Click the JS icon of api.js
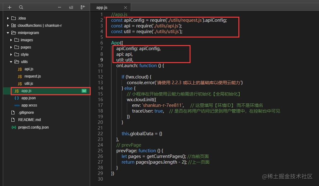The height and width of the screenshot is (186, 319). 20,69
